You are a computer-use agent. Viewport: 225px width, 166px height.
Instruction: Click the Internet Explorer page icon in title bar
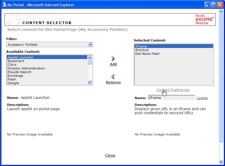pyautogui.click(x=4, y=5)
